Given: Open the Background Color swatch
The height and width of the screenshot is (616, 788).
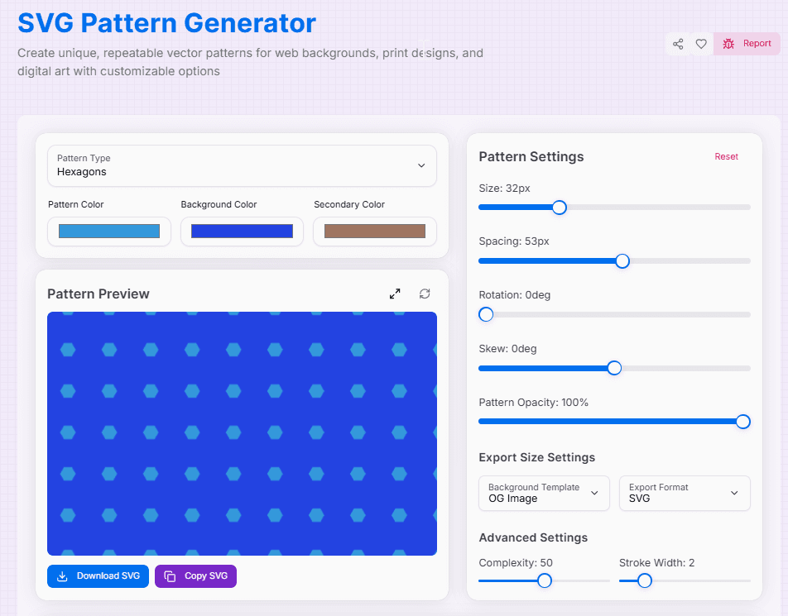Looking at the screenshot, I should [x=242, y=232].
